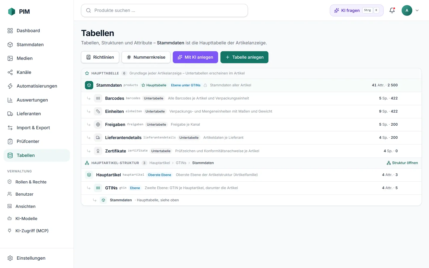Open Automatisierungen in the sidebar
429x268 pixels.
pos(37,86)
